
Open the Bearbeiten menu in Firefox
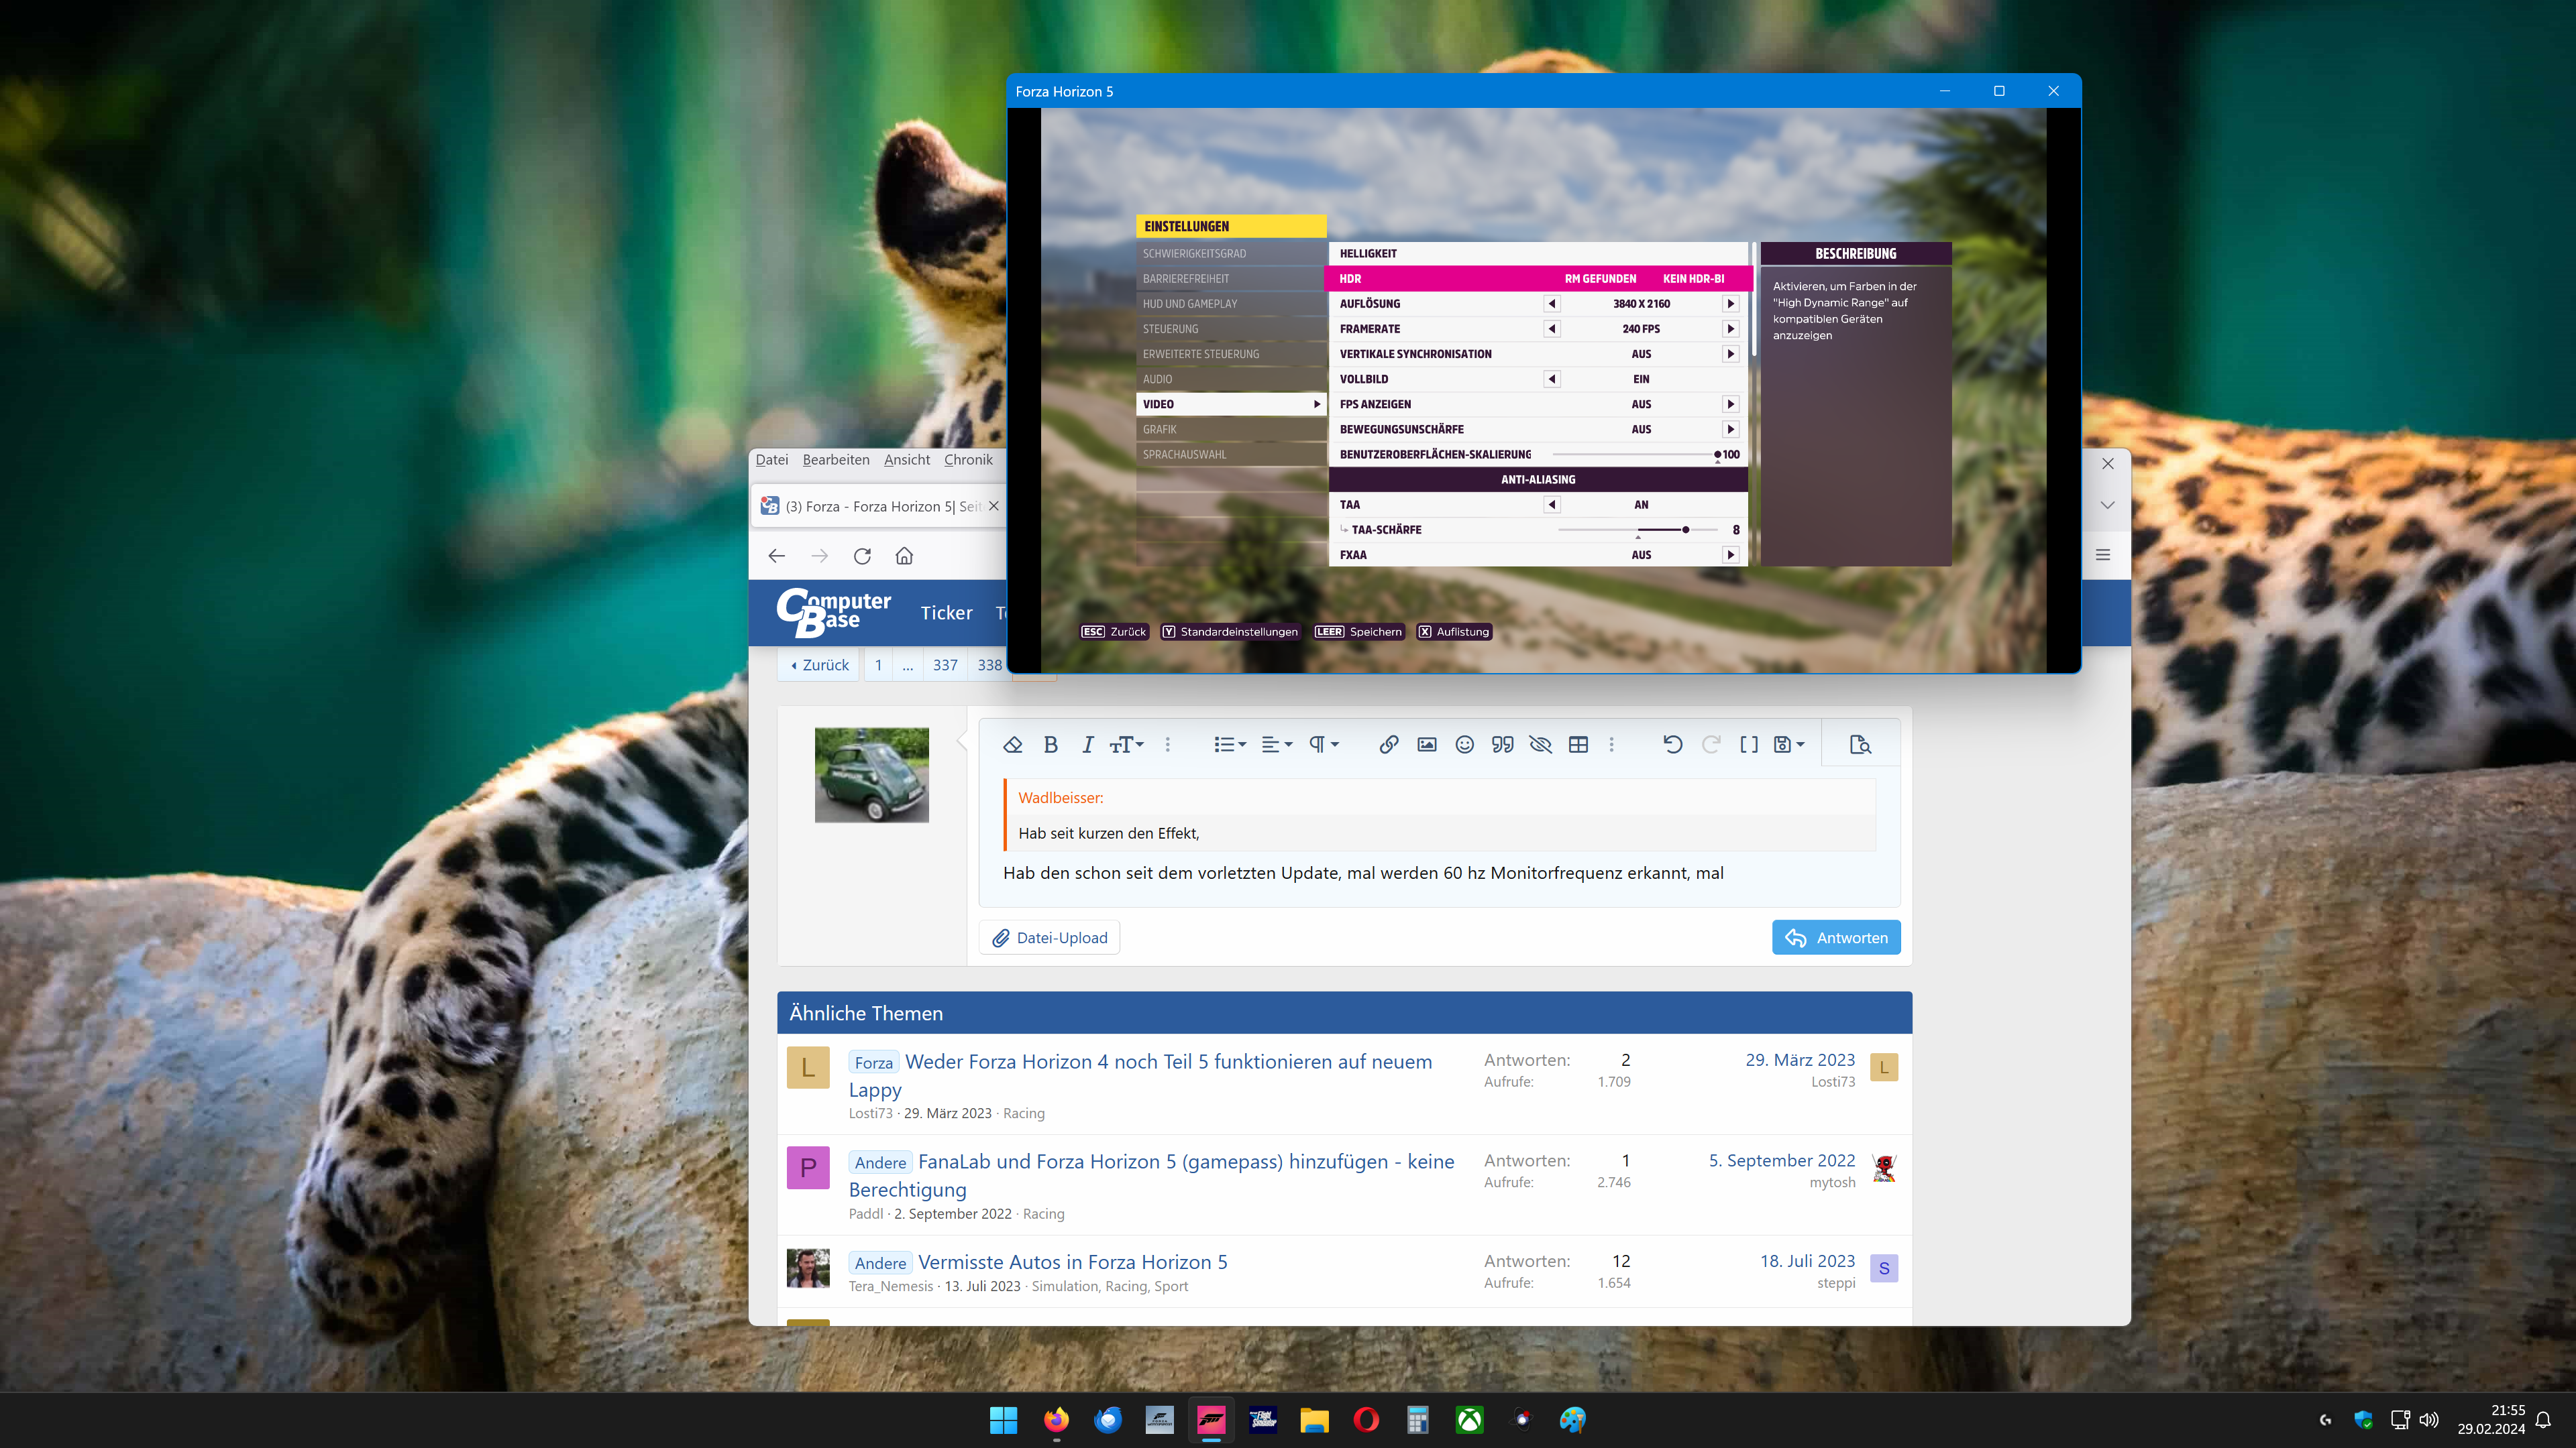click(x=836, y=460)
